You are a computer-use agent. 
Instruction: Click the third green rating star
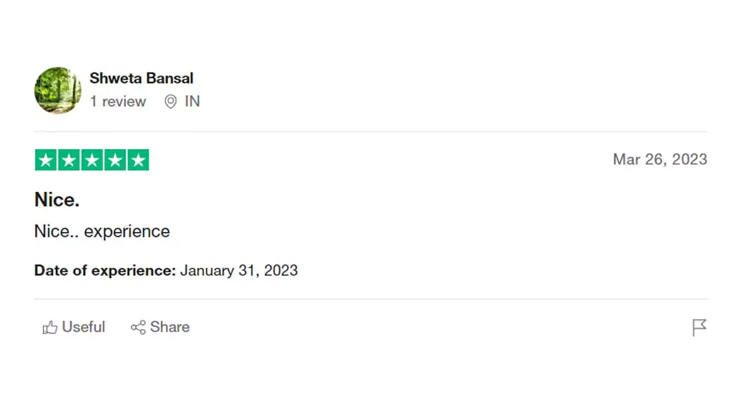click(x=92, y=160)
